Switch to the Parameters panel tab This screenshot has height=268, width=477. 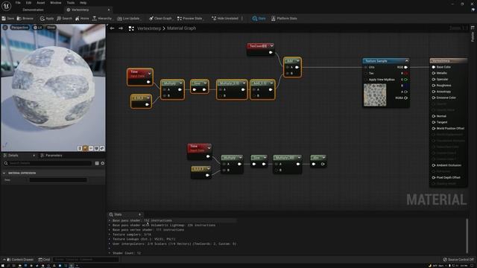(x=51, y=156)
